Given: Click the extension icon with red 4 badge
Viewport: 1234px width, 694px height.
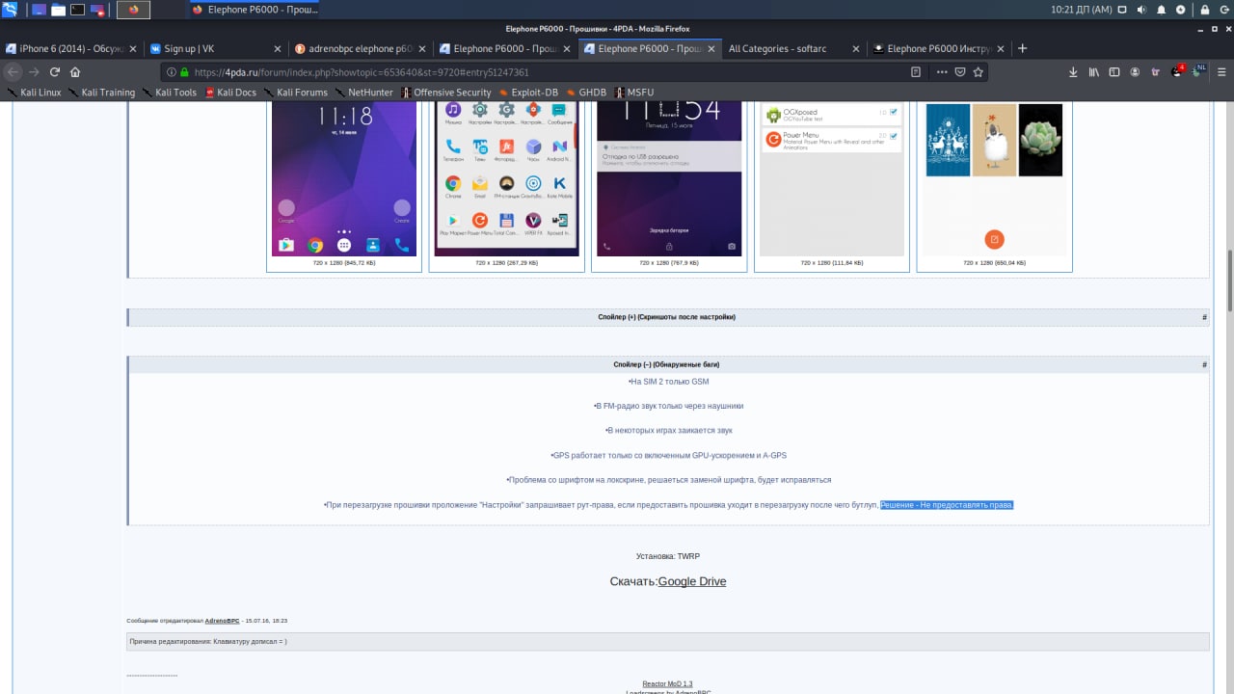Looking at the screenshot, I should 1179,71.
